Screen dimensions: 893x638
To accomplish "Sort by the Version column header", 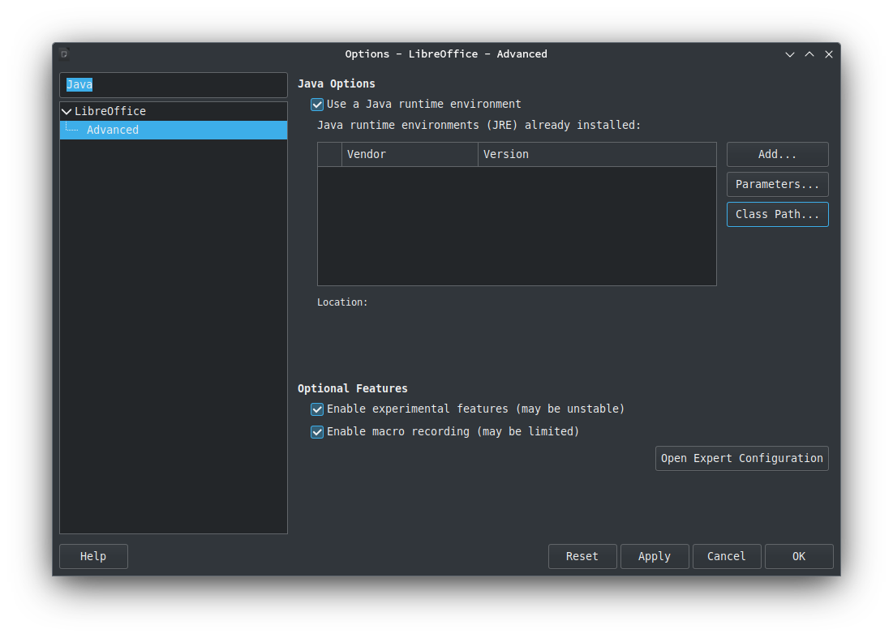I will [x=597, y=154].
